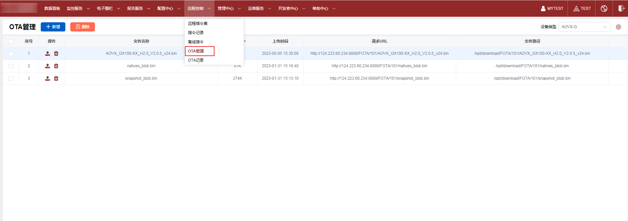Choose 远程指令集 menu entry
This screenshot has width=628, height=221.
(x=198, y=24)
